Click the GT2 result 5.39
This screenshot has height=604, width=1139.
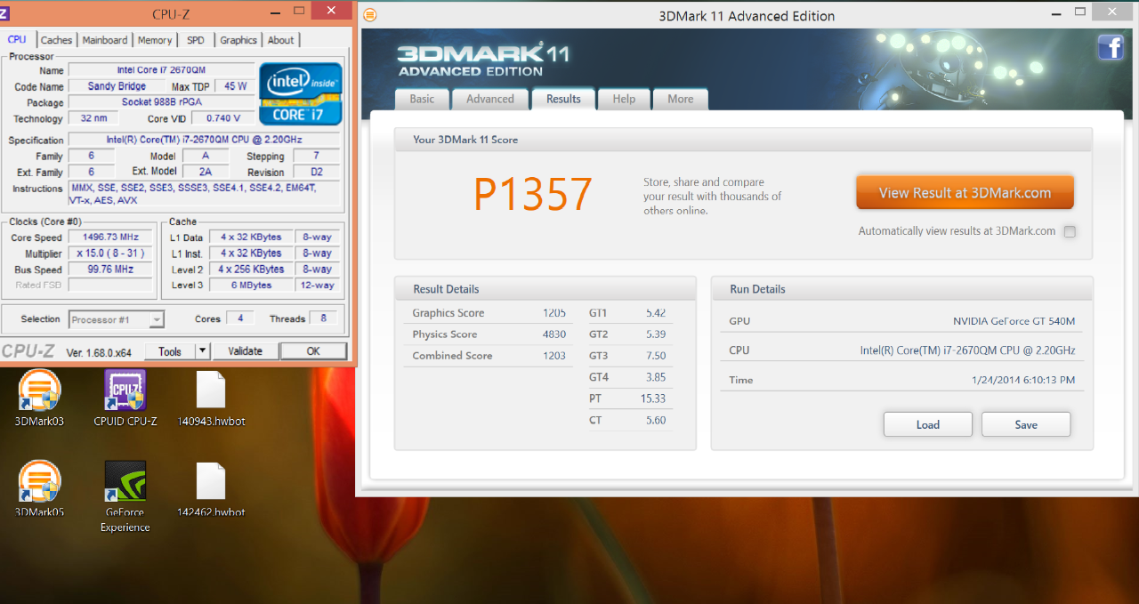655,334
